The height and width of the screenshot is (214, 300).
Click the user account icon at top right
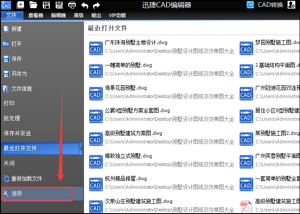click(x=292, y=5)
